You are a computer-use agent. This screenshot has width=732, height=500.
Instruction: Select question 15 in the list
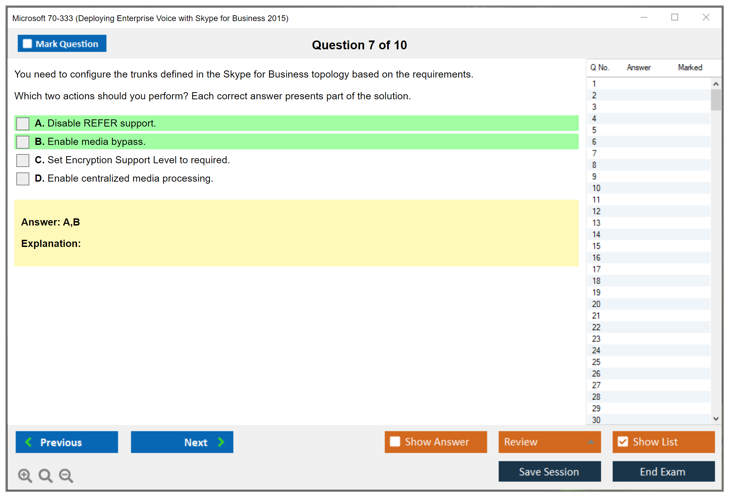pos(596,246)
